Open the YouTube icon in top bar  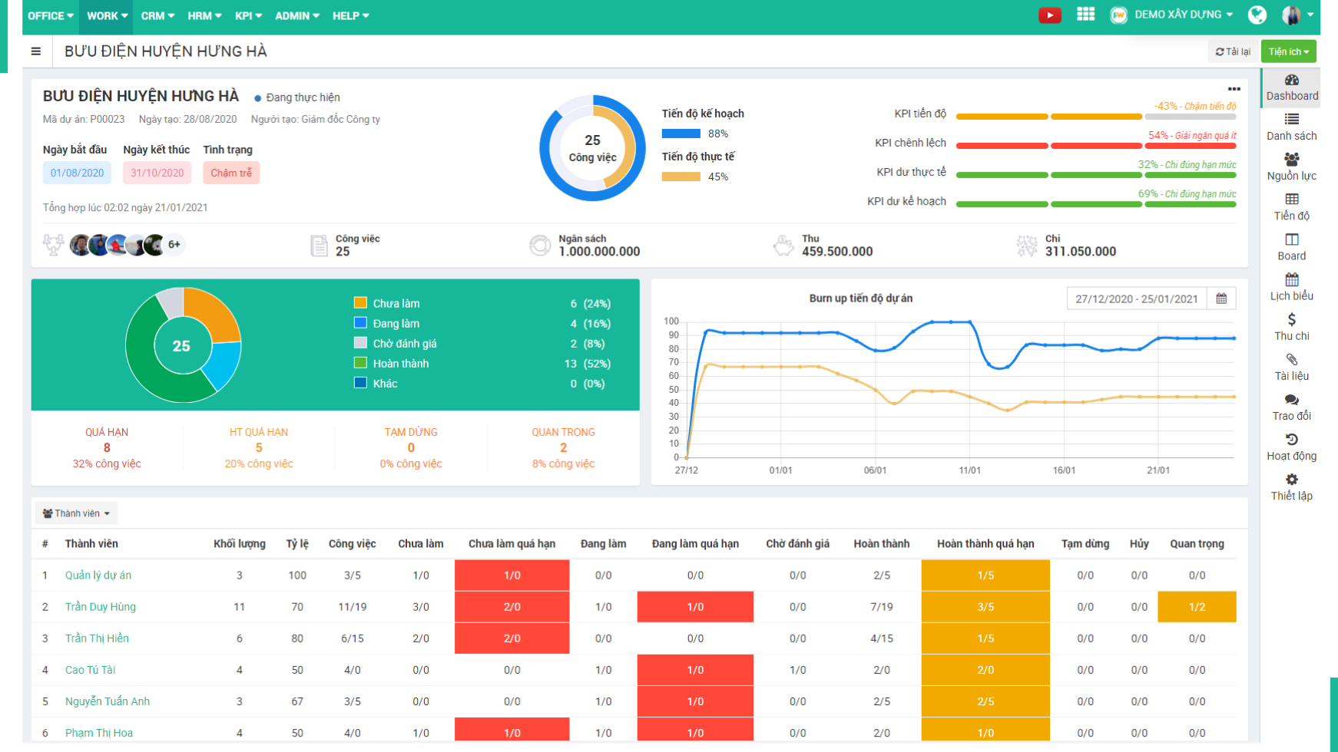tap(1049, 15)
